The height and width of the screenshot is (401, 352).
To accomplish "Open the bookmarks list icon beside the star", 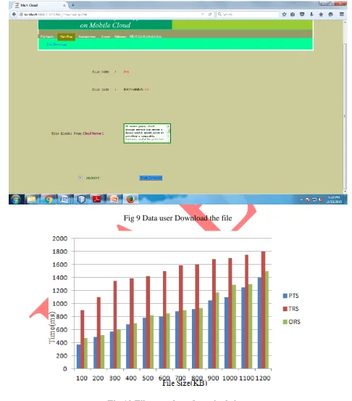I will point(293,15).
